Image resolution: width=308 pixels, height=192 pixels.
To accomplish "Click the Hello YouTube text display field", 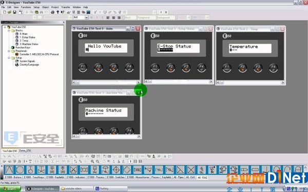I will [x=106, y=48].
